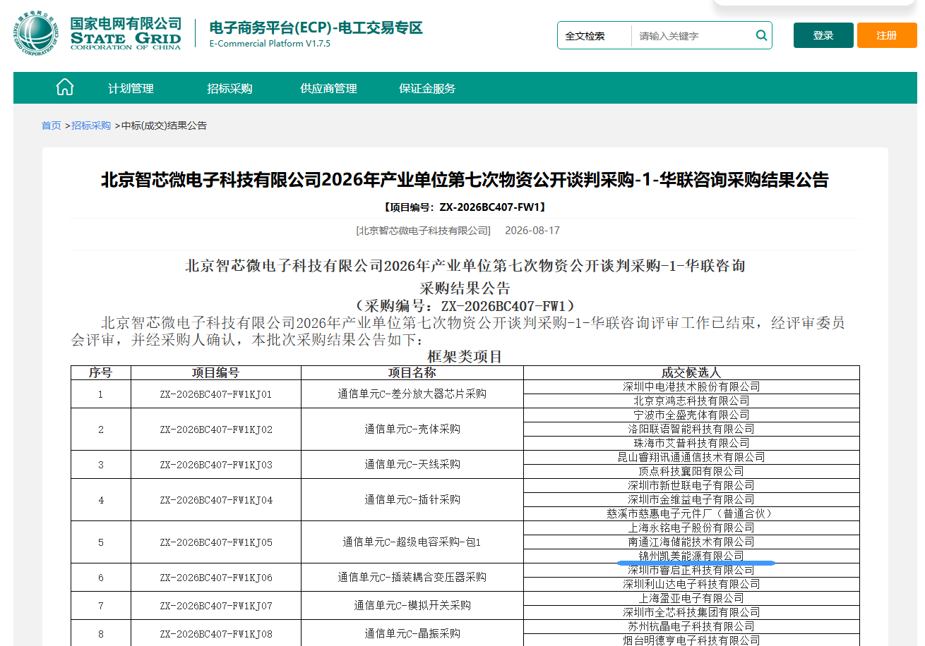Open the 招标采购 menu
Image resolution: width=925 pixels, height=646 pixels.
229,88
